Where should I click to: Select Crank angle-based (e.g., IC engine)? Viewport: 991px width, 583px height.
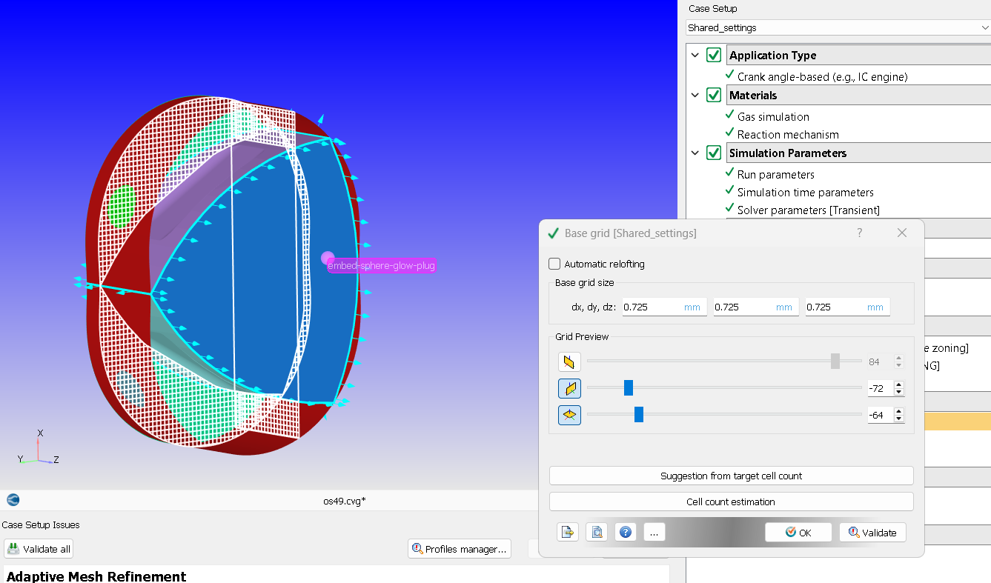[x=822, y=76]
